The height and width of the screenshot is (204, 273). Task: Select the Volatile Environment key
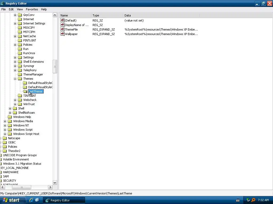click(x=16, y=159)
